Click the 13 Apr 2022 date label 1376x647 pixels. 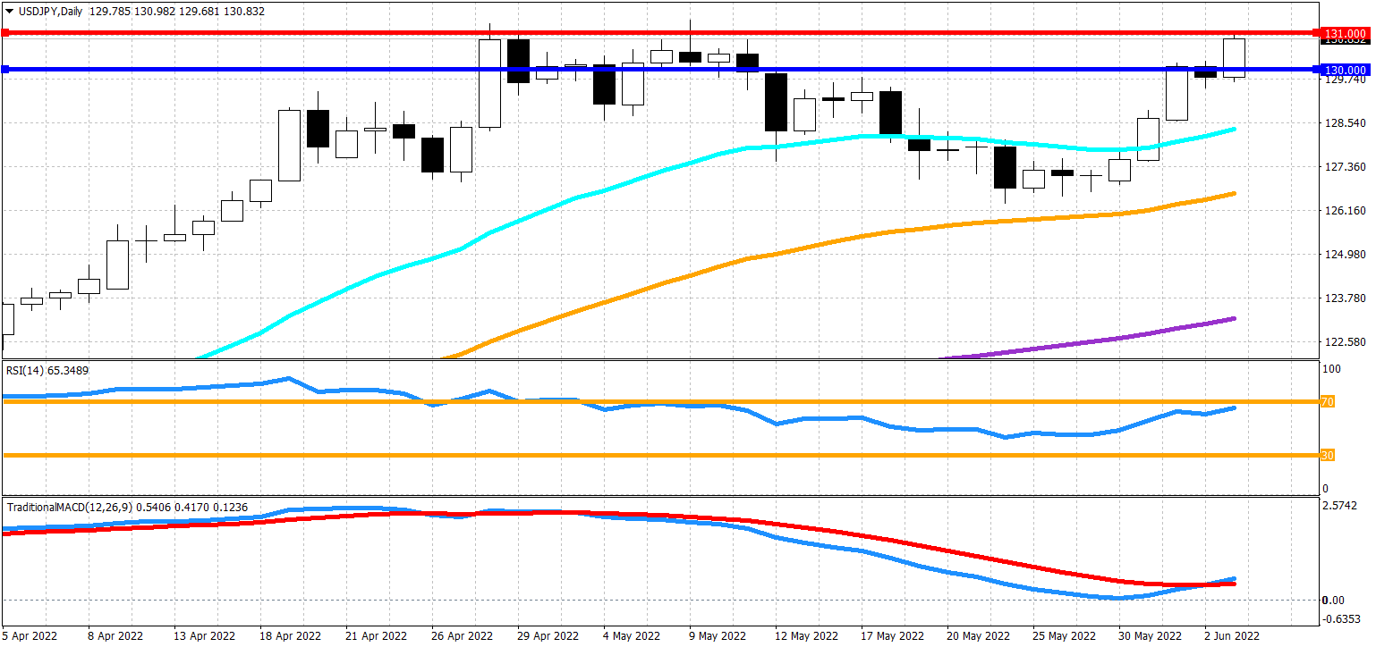tap(206, 635)
